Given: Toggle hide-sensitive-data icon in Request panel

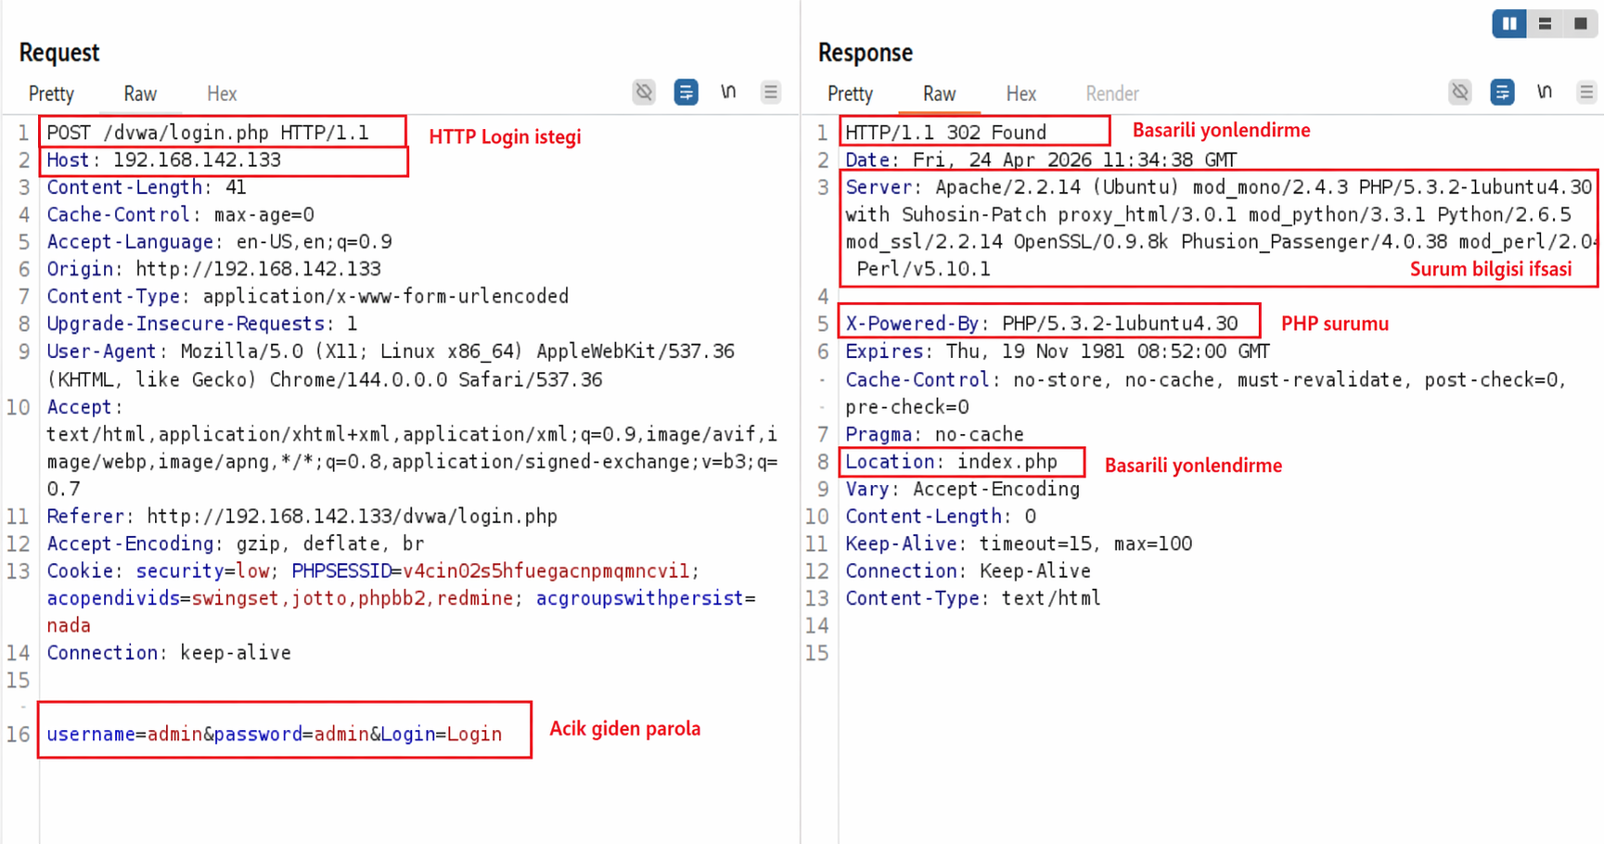Looking at the screenshot, I should (x=644, y=92).
